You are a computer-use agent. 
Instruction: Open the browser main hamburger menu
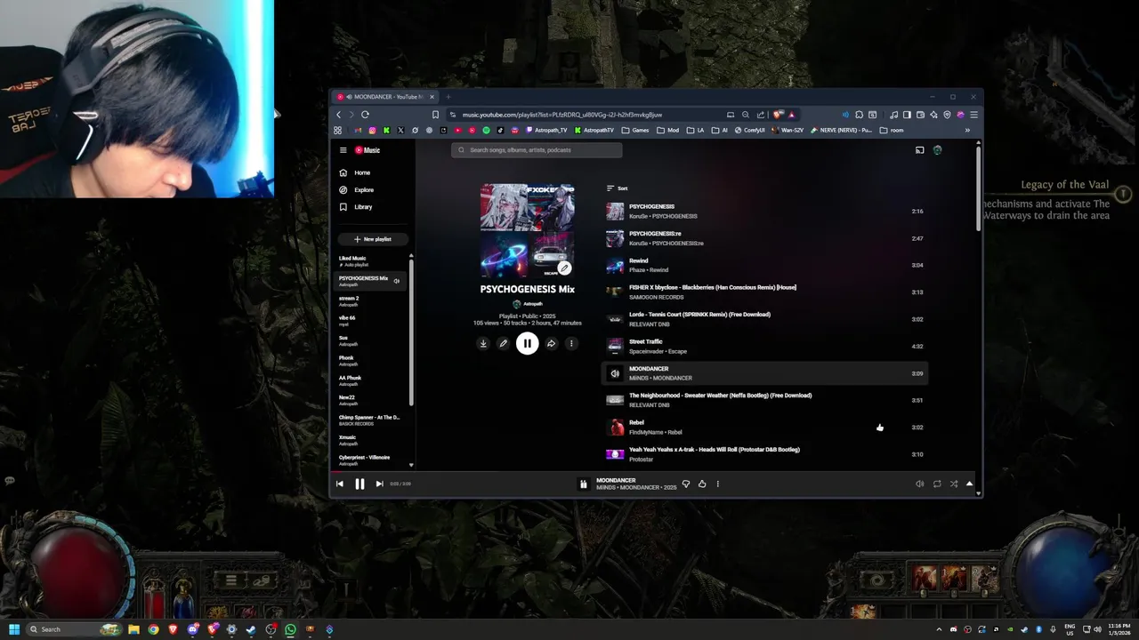click(x=973, y=115)
